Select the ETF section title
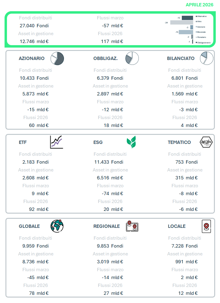 [x=23, y=142]
